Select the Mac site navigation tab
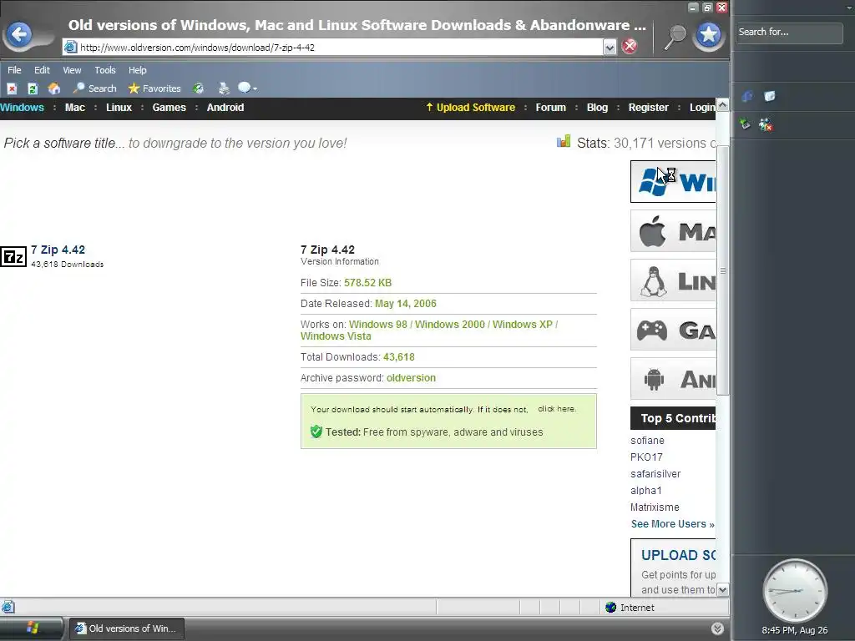The height and width of the screenshot is (641, 855). 74,108
